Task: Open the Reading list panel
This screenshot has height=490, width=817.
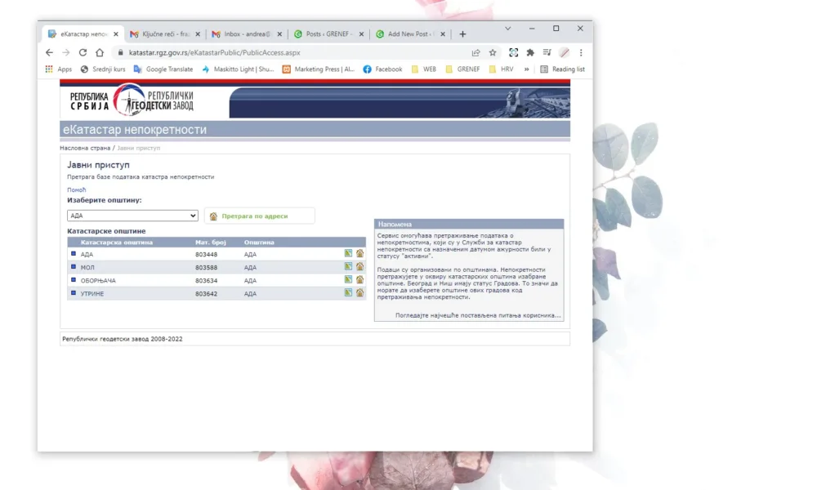Action: coord(562,69)
